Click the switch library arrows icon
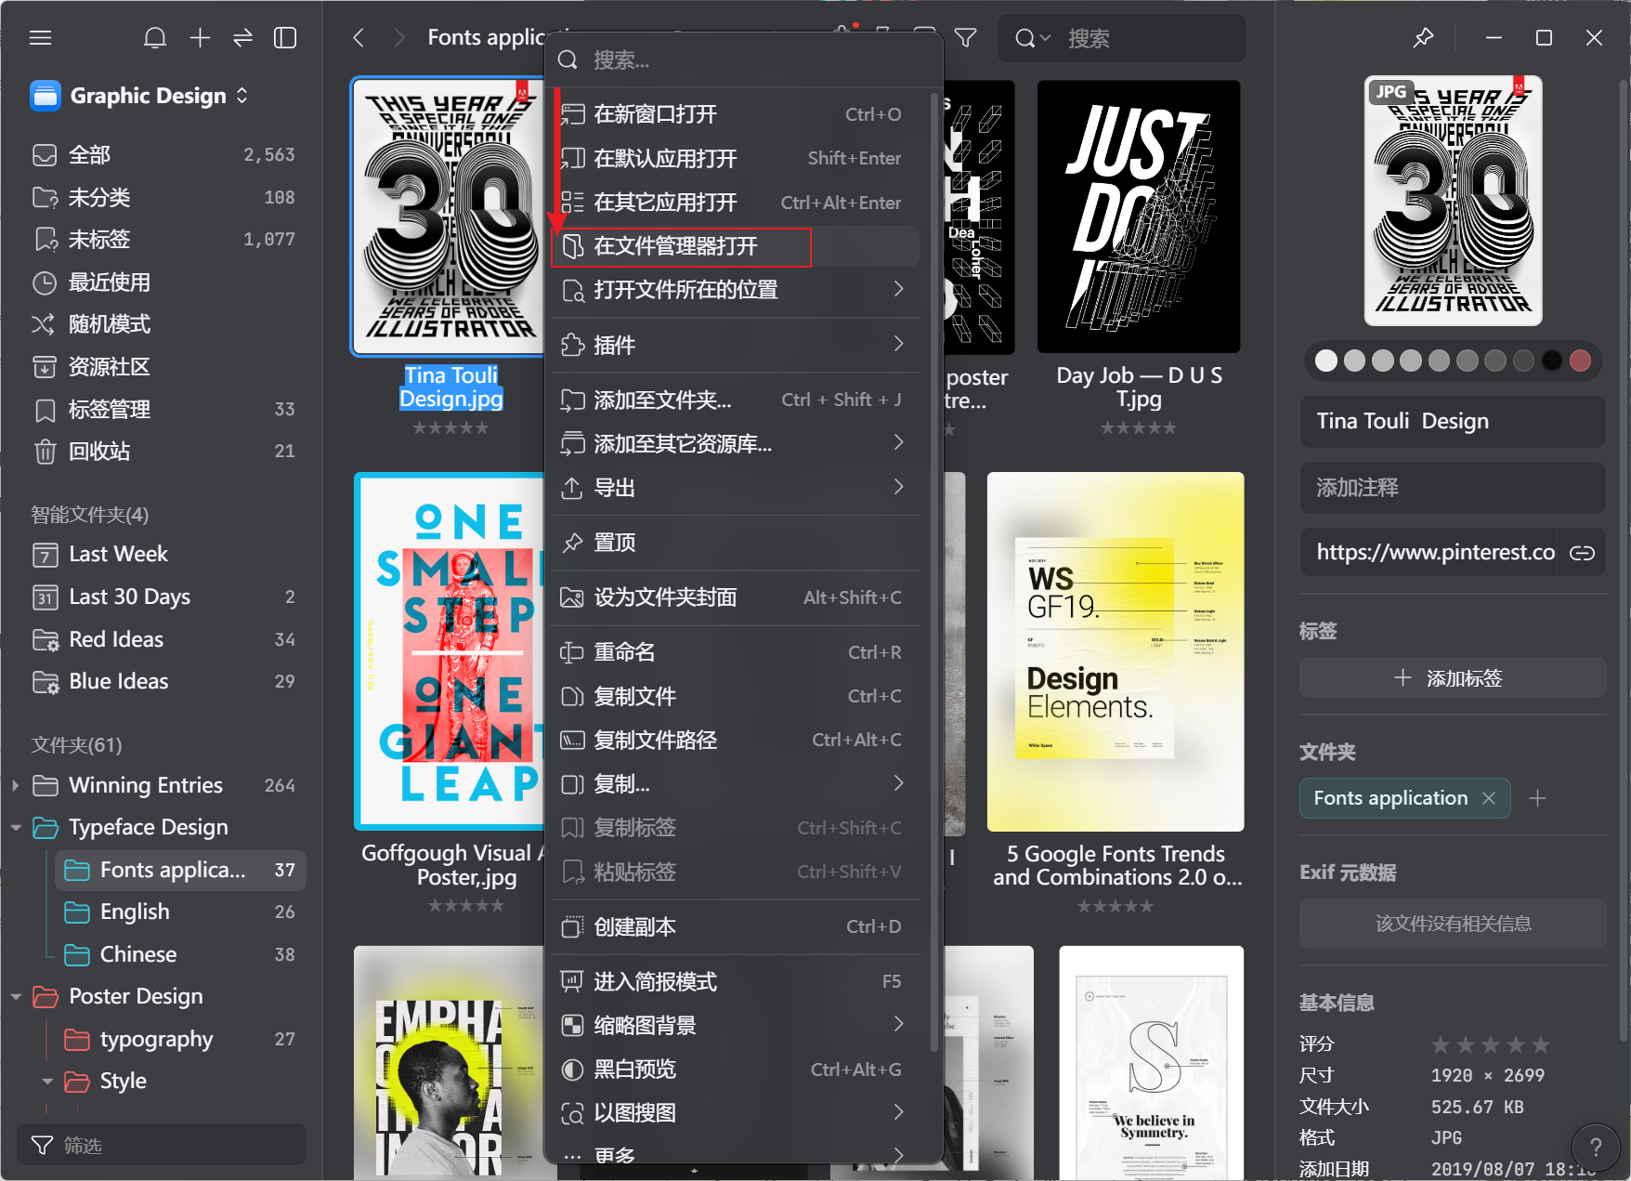This screenshot has width=1631, height=1181. point(242,38)
